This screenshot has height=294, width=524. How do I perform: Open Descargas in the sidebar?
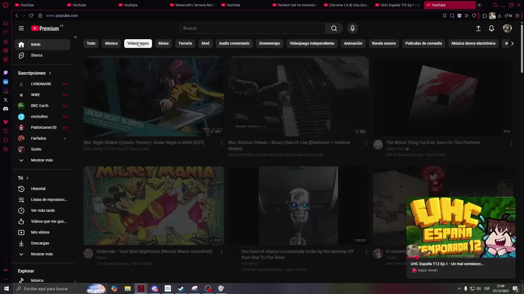click(43, 243)
